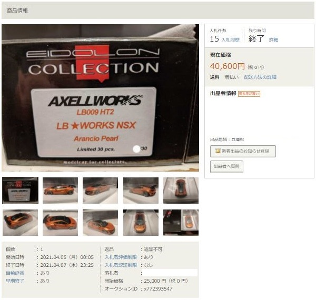Open the 入札履歴 bid history link

(231, 40)
